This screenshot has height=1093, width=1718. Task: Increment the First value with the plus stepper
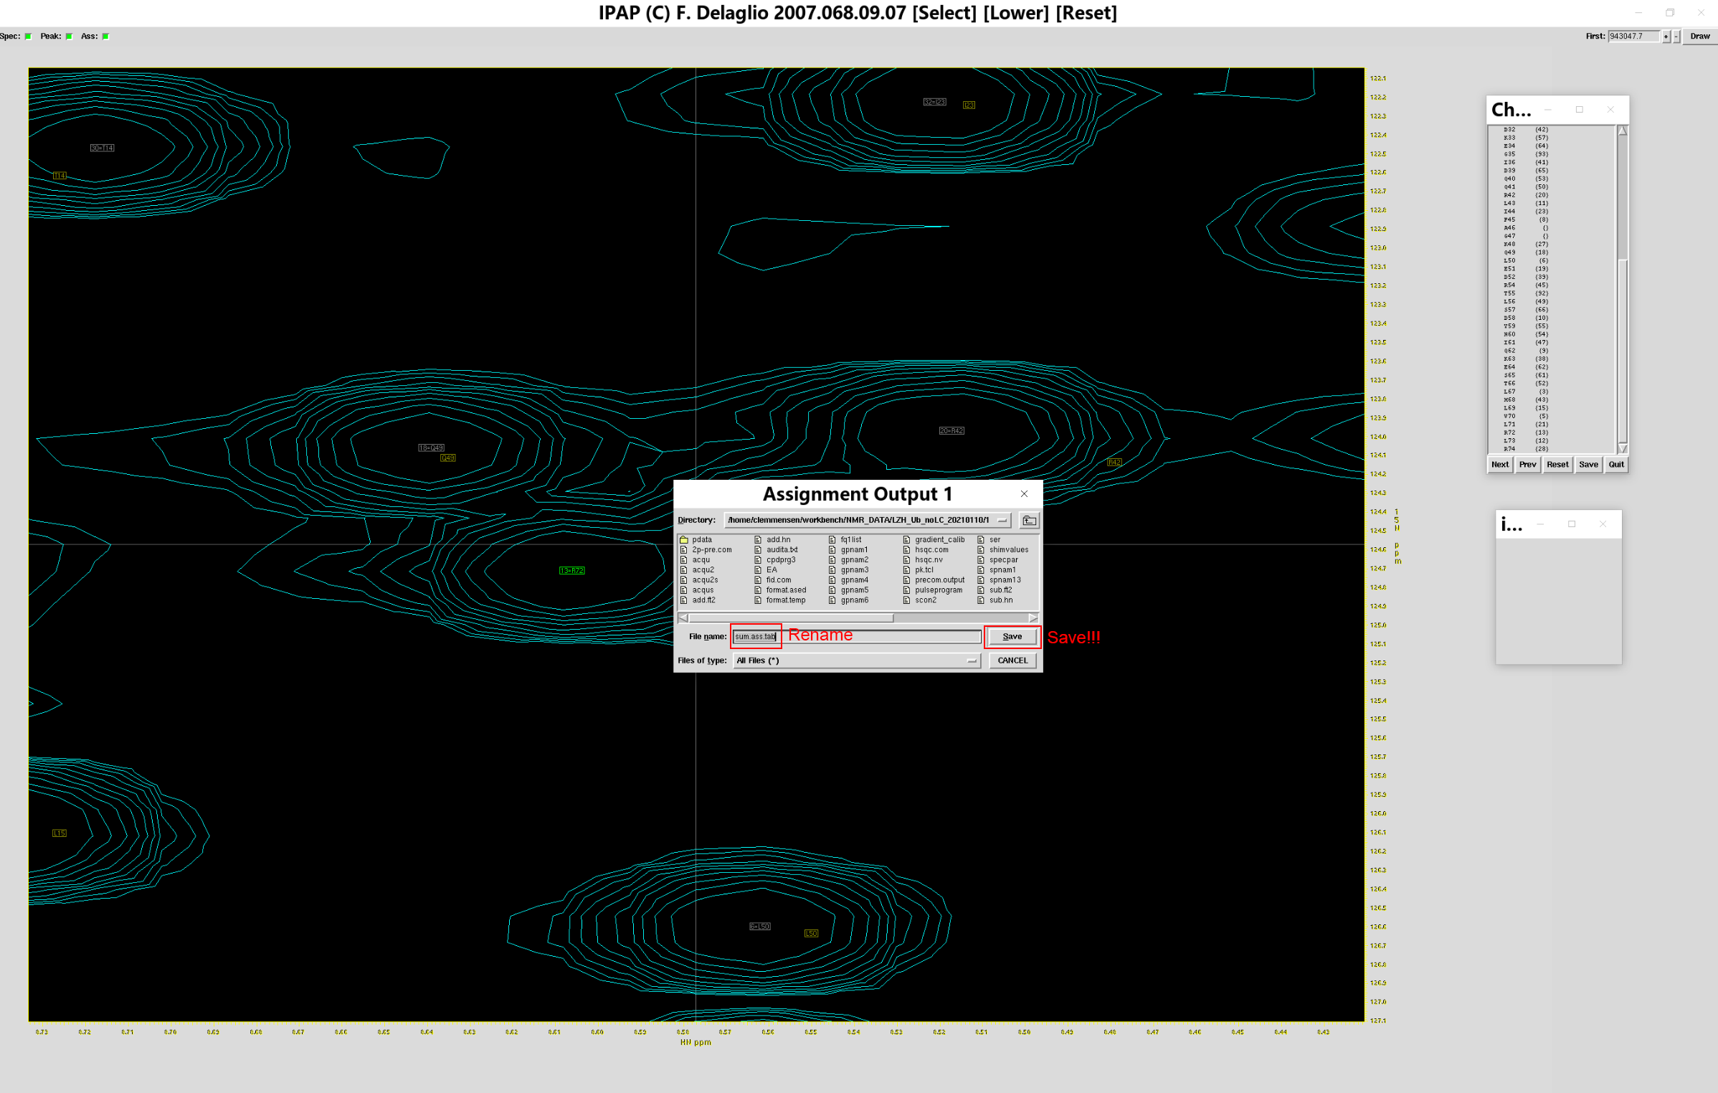(1666, 36)
